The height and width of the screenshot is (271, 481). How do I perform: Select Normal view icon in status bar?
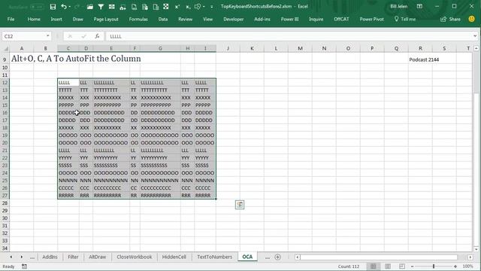point(373,266)
